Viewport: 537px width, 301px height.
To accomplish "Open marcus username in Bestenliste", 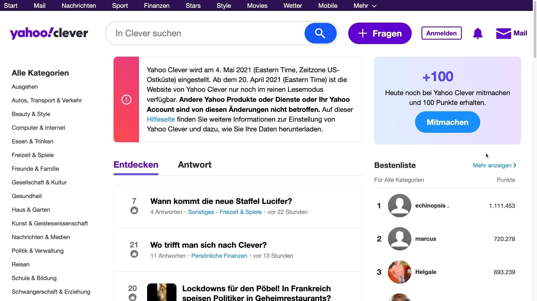I will click(x=426, y=239).
